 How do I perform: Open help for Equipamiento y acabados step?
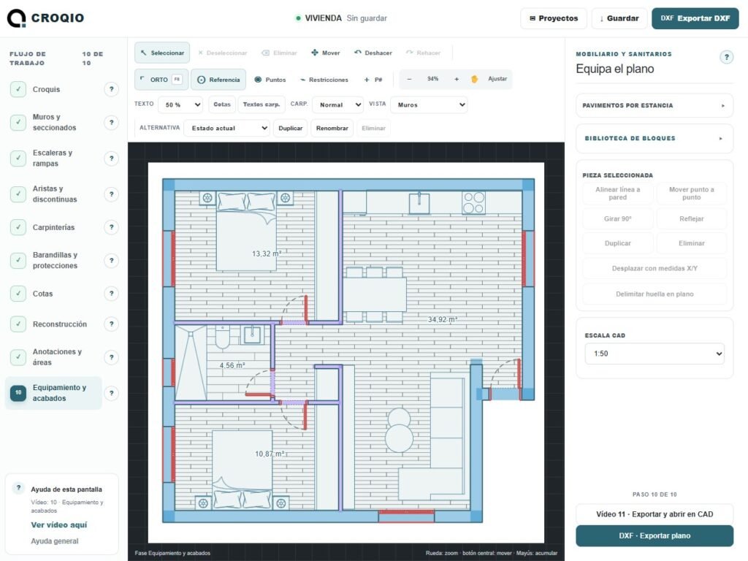111,393
